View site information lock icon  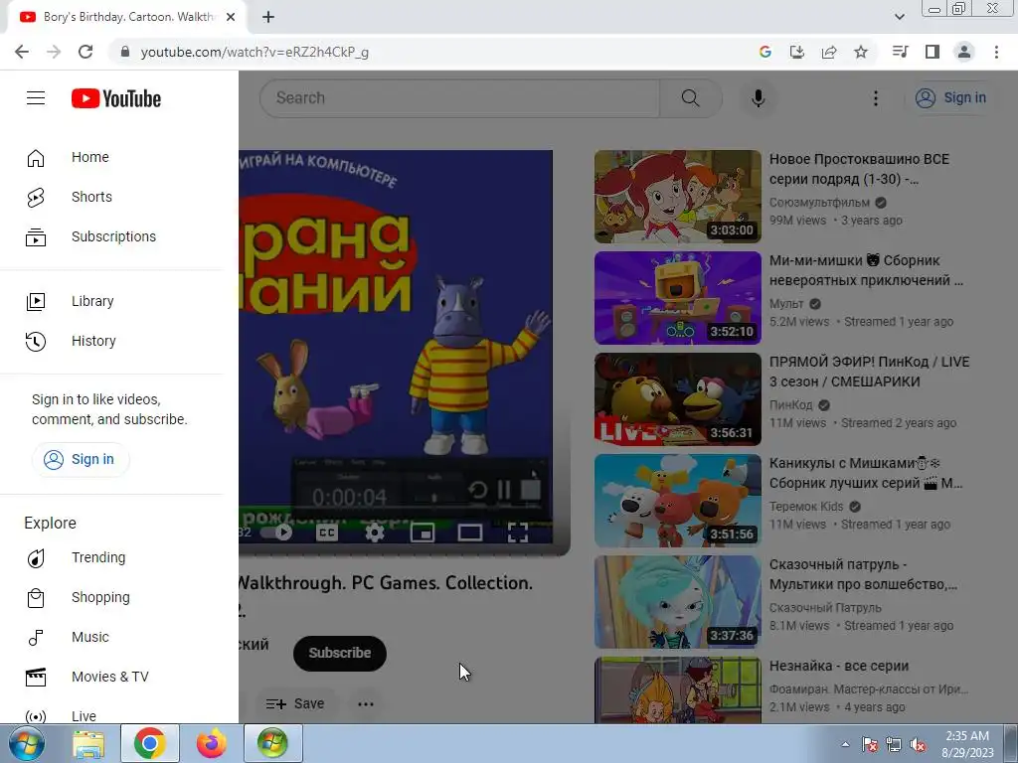tap(125, 52)
